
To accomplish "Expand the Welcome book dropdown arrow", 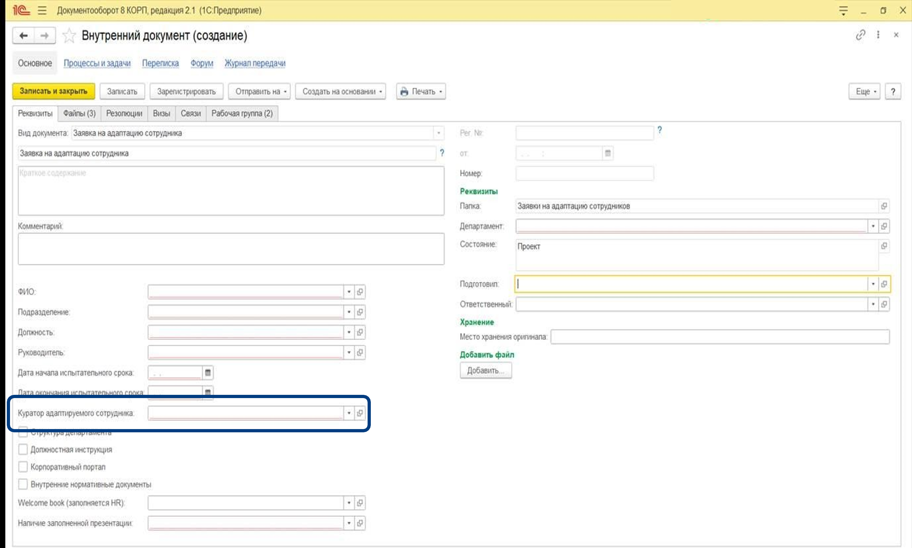I will click(349, 503).
